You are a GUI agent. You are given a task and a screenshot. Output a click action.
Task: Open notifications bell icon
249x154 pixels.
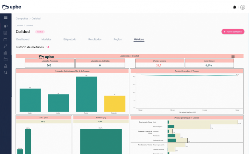click(x=234, y=7)
